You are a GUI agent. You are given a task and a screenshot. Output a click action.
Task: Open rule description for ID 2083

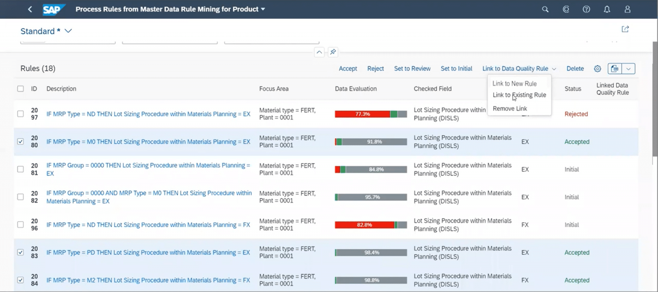[x=148, y=252]
